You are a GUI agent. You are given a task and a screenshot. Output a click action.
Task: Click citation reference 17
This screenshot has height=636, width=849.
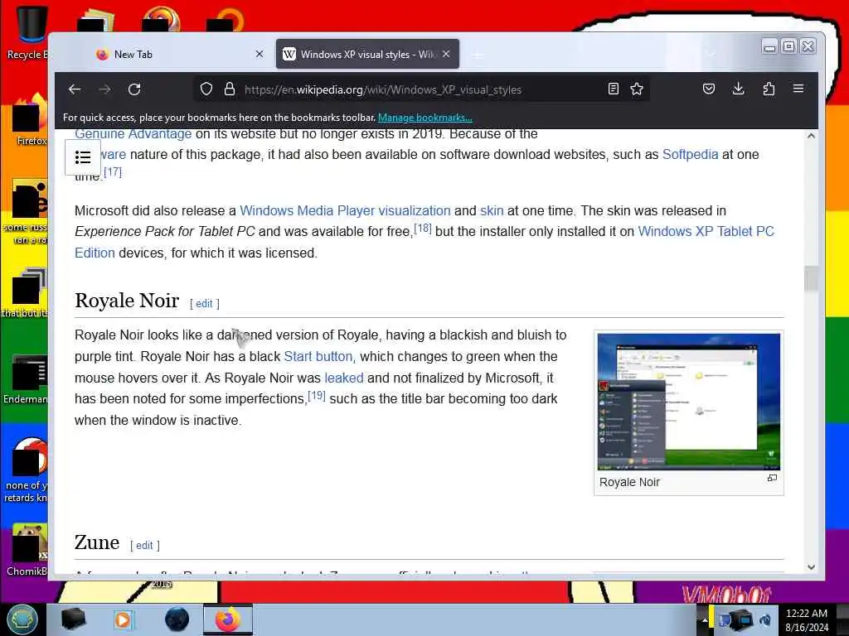coord(113,172)
